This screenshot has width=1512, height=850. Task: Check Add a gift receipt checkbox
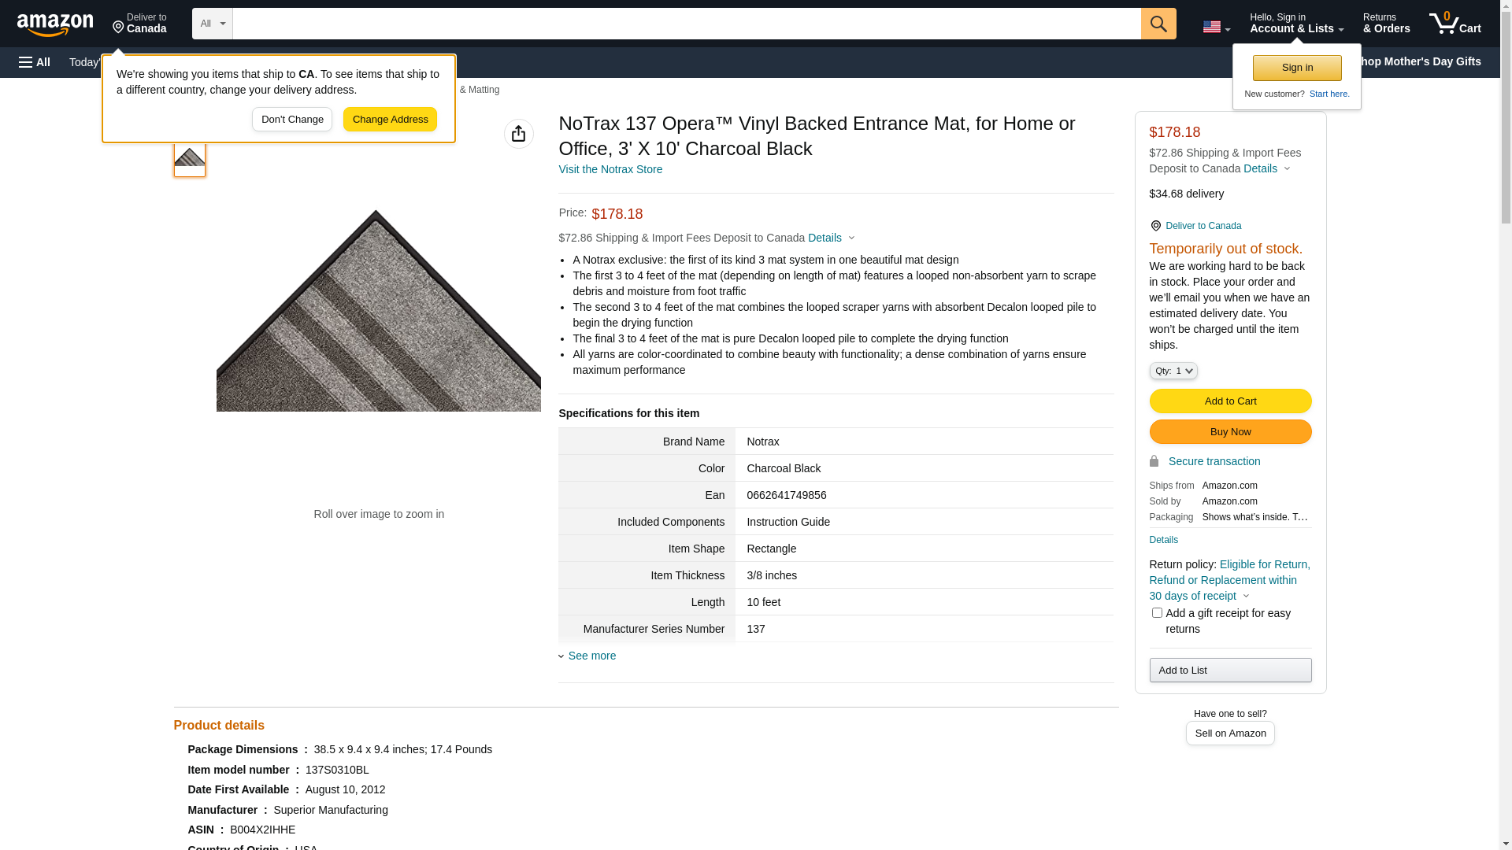[x=1156, y=612]
